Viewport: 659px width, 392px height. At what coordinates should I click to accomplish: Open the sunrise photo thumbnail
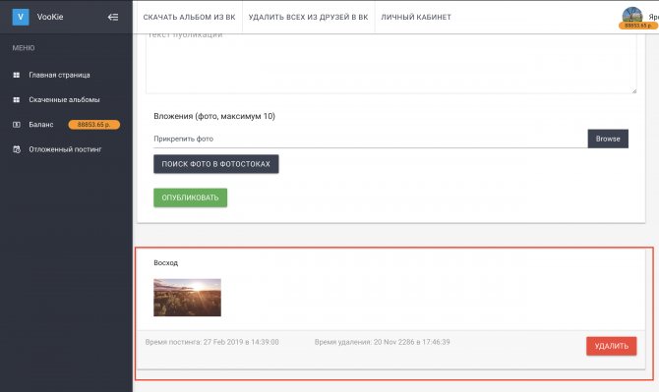click(187, 298)
